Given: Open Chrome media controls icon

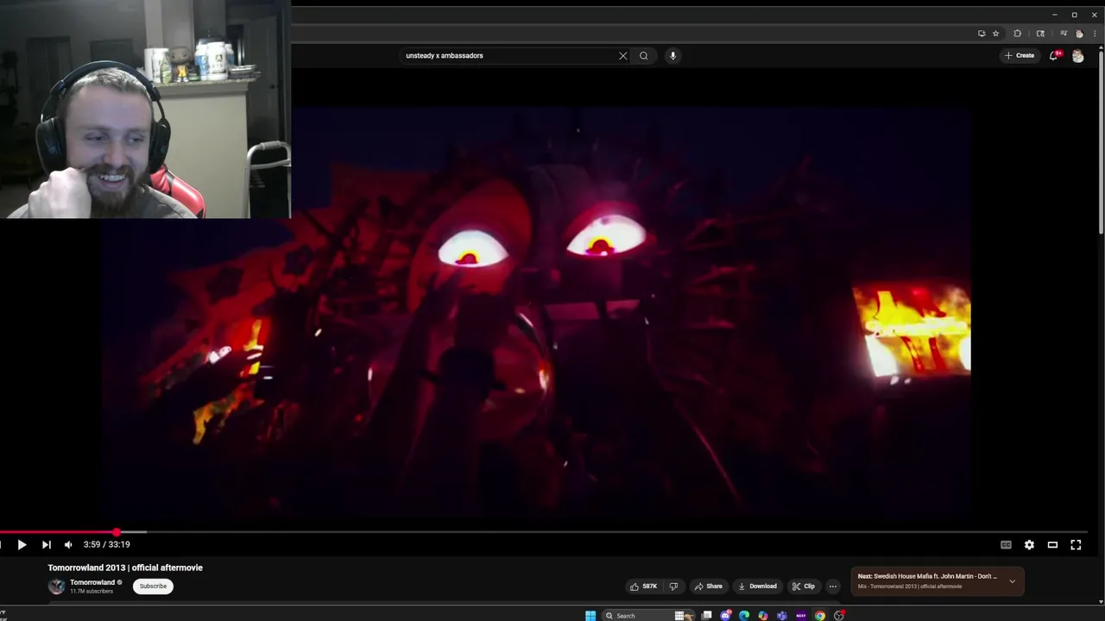Looking at the screenshot, I should (x=1064, y=34).
